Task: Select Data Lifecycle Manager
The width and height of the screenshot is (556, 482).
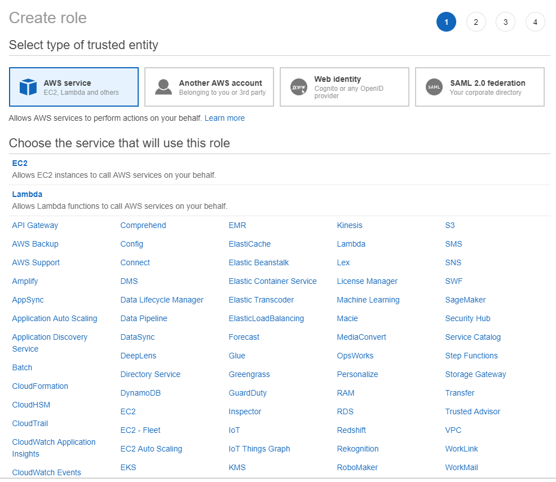Action: click(x=162, y=300)
